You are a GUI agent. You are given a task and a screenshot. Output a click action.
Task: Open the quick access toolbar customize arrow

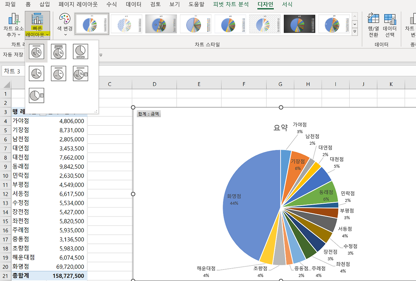[101, 55]
